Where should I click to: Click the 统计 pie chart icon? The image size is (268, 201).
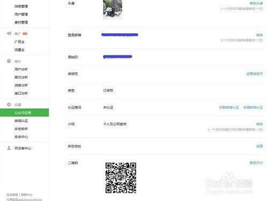point(9,61)
